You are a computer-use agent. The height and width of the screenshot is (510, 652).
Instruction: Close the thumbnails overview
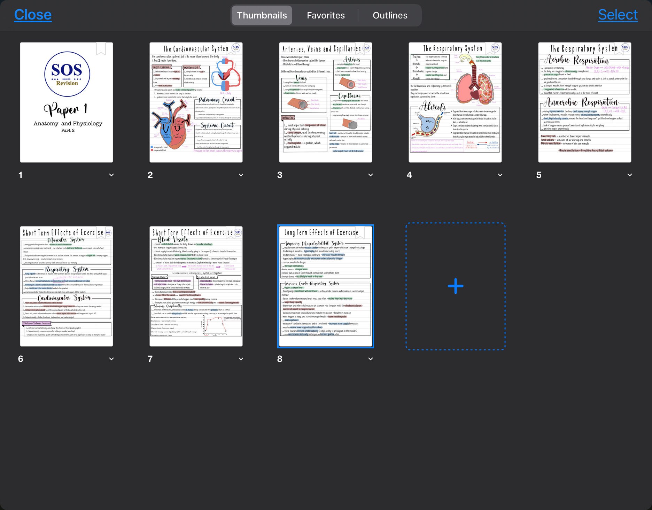tap(33, 15)
